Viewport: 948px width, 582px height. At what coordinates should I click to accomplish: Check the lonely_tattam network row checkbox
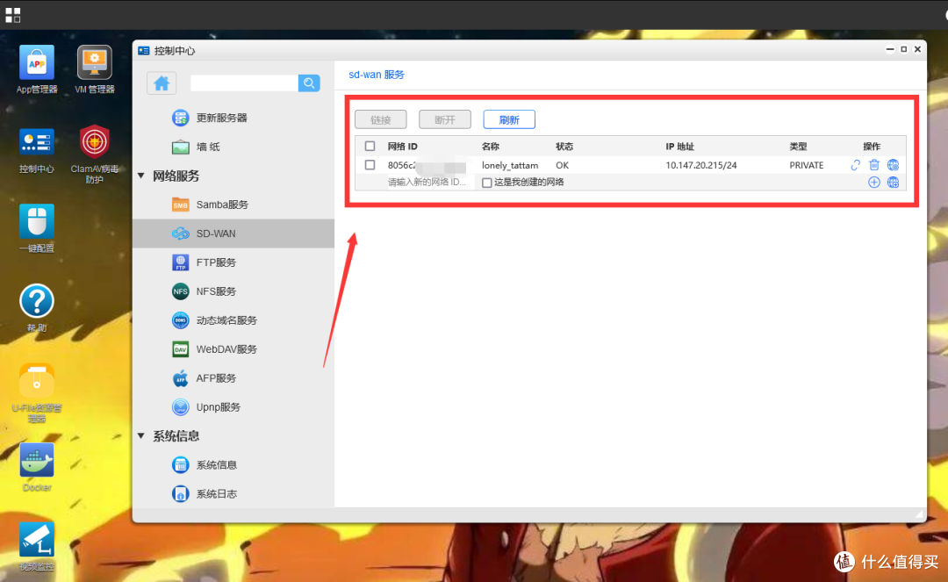[370, 164]
